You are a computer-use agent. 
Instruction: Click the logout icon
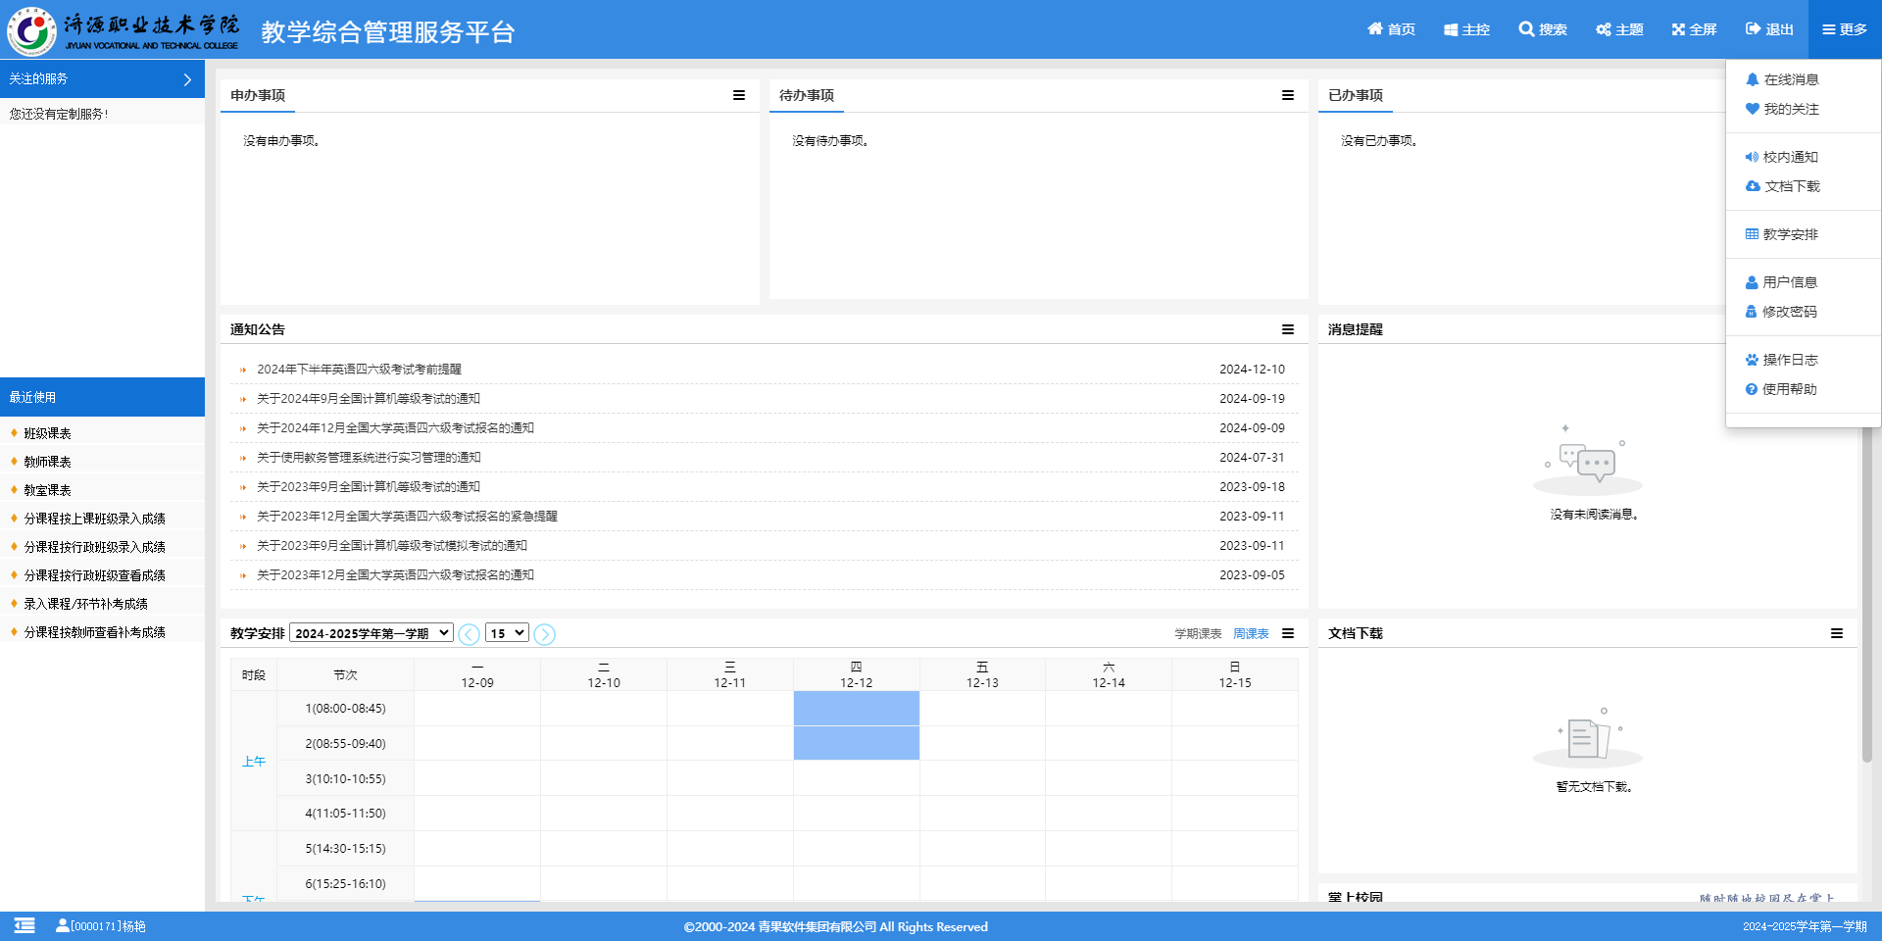click(1754, 29)
